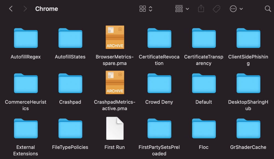Open the search magnifier
Screen dimensions: 274x159
point(268,9)
